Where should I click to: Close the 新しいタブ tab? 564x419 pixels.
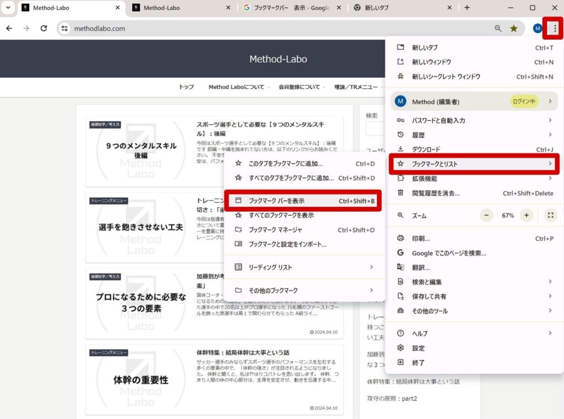click(x=449, y=8)
